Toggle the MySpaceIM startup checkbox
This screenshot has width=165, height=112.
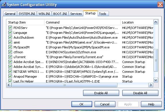coord(10,47)
